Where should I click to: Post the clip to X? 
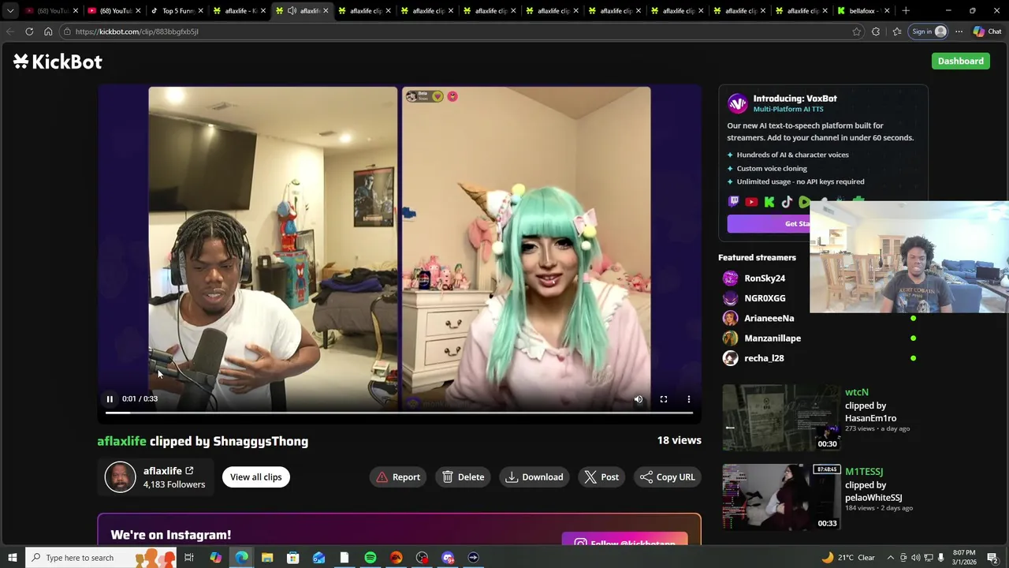coord(601,476)
